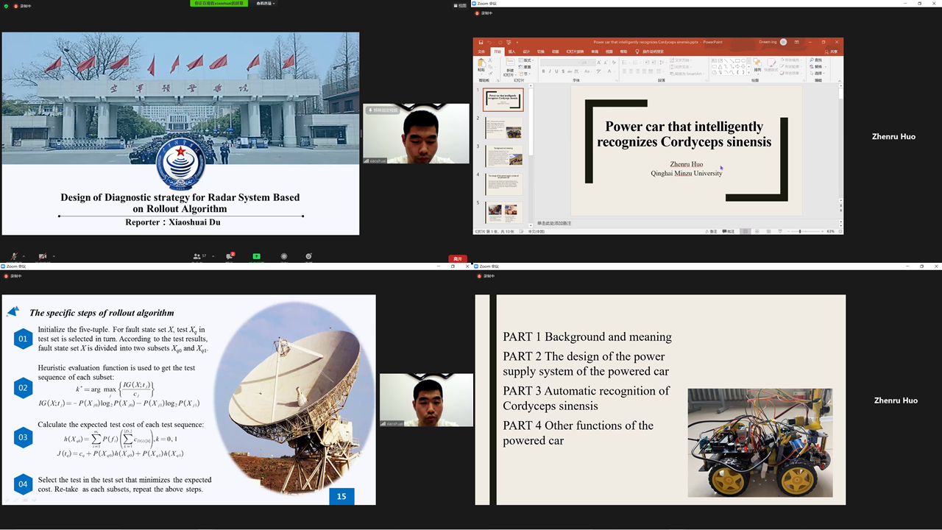Click the upper-right 'Zhenru Huo' participant name

893,136
